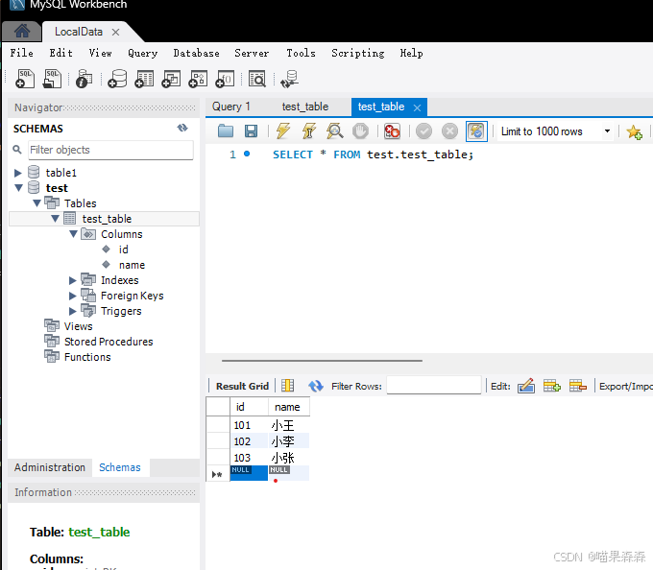Image resolution: width=653 pixels, height=570 pixels.
Task: Switch to the Query 1 tab
Action: 231,107
